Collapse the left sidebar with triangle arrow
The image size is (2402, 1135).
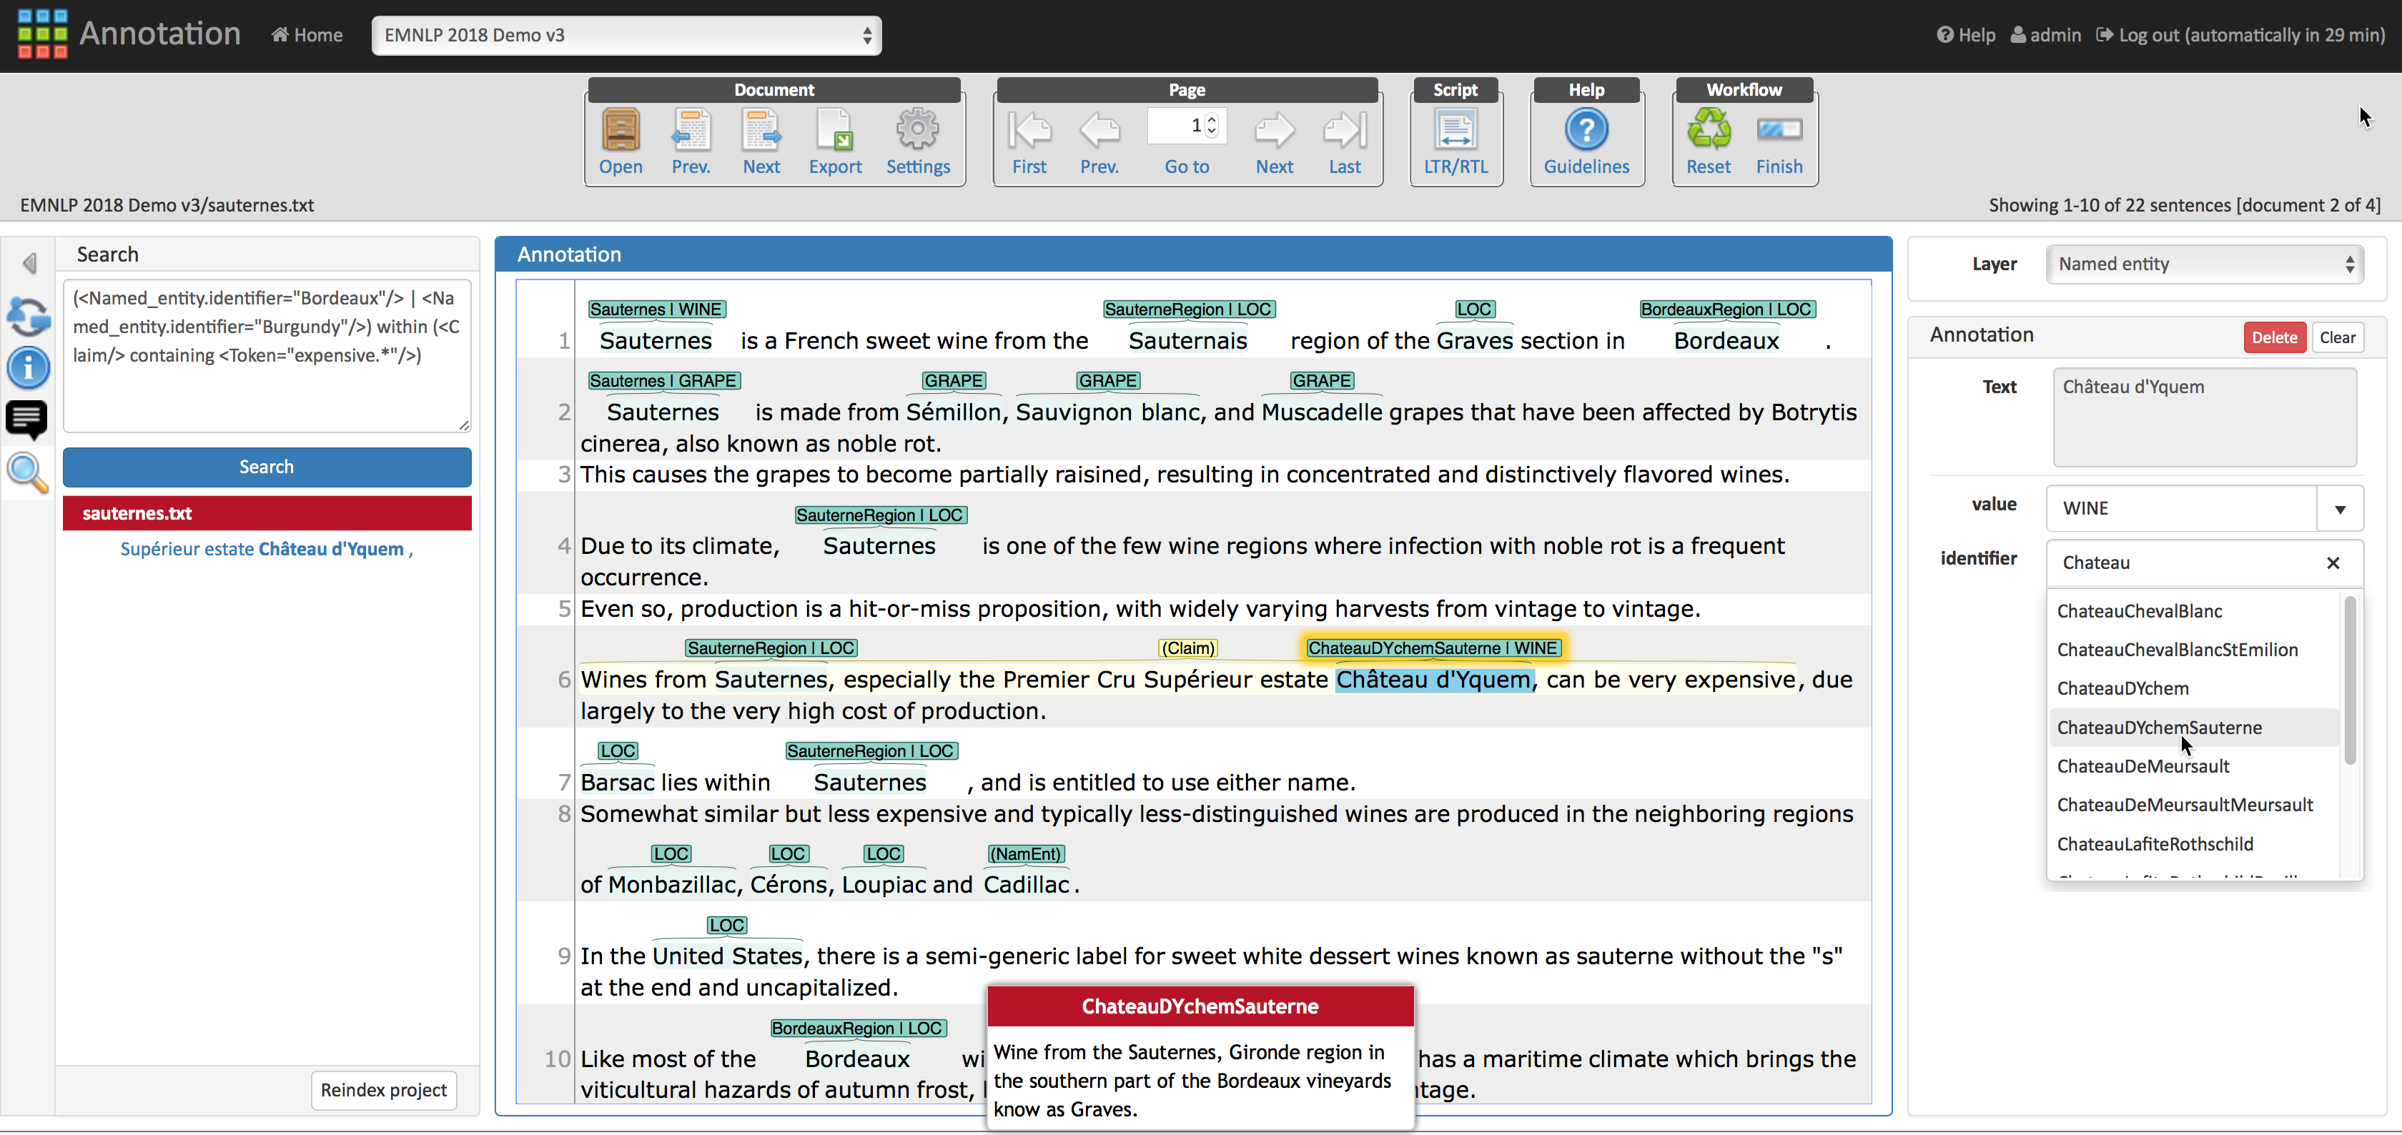click(x=30, y=263)
